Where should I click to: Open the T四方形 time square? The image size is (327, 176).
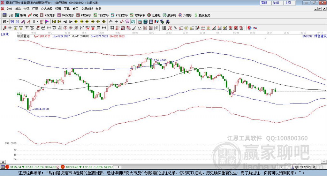click(x=101, y=15)
